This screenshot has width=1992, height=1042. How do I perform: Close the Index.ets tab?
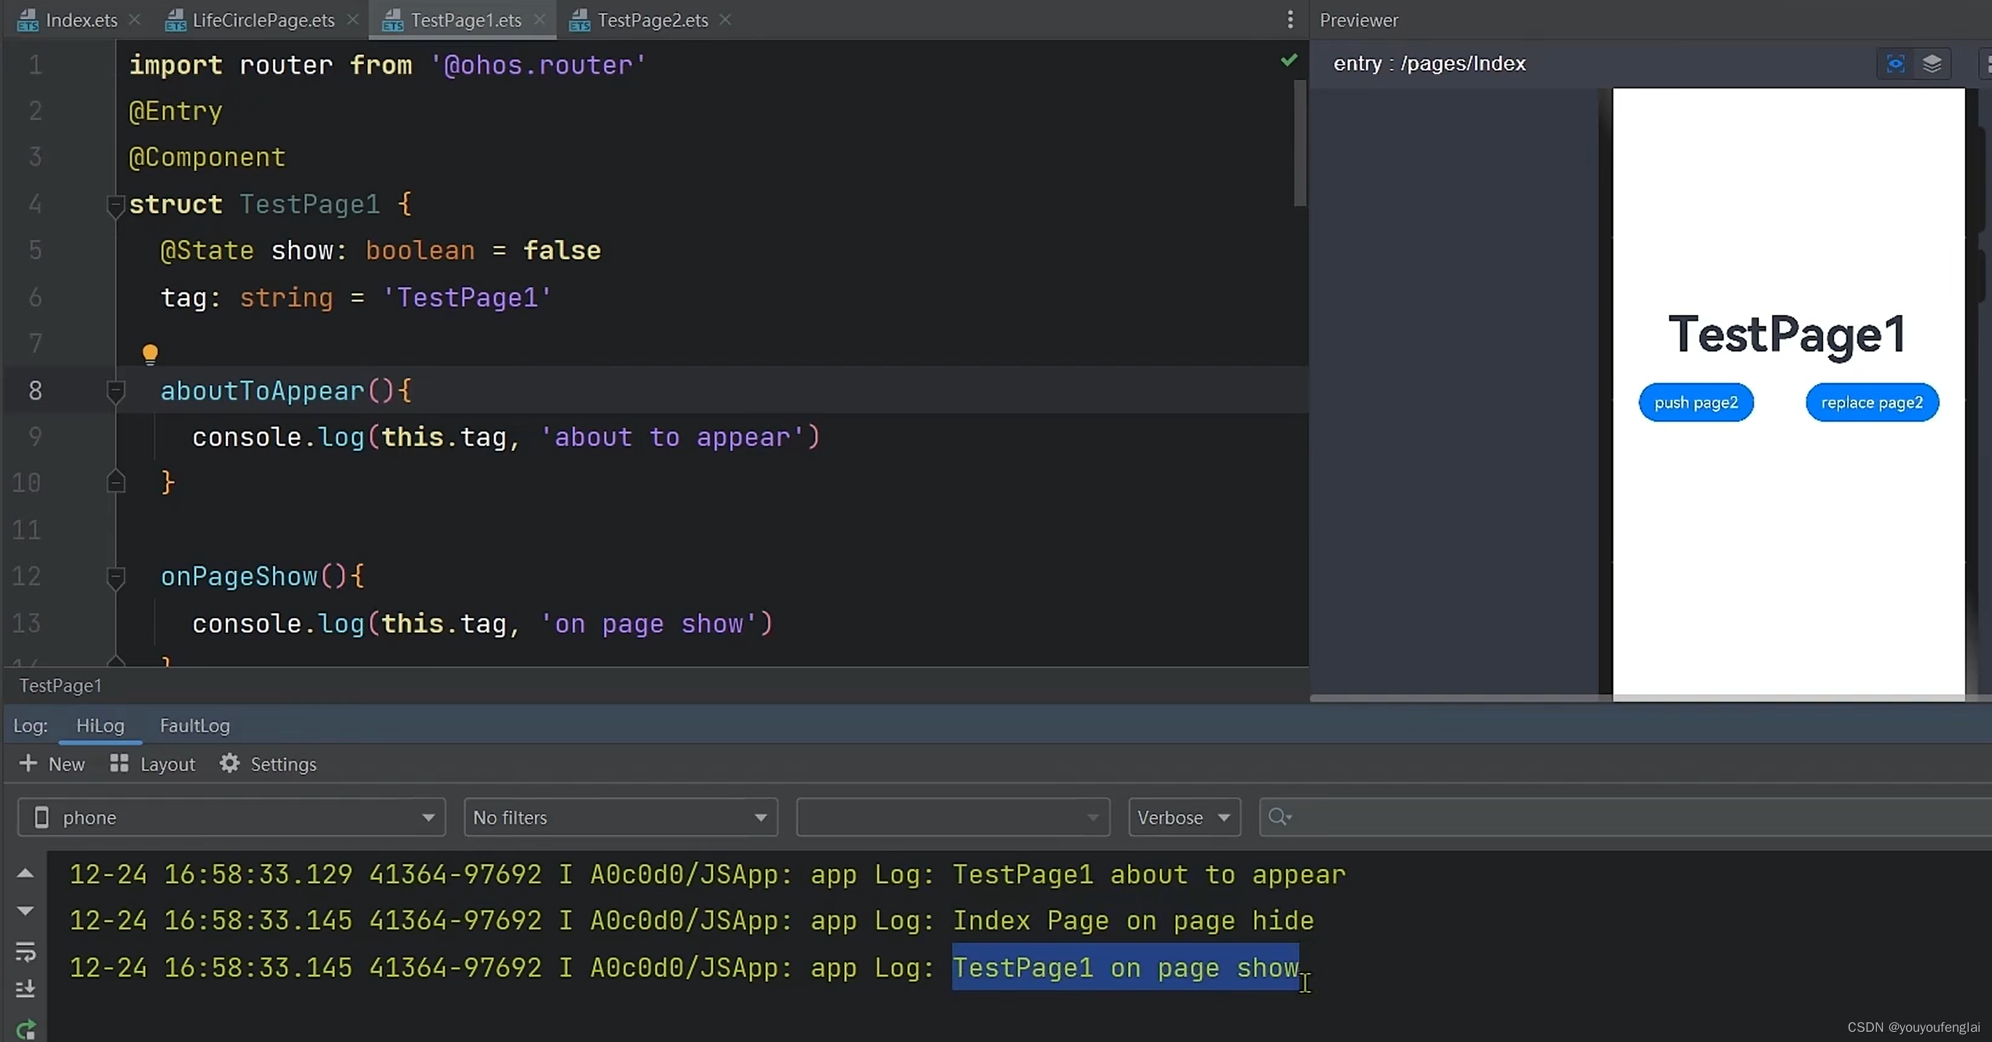click(x=135, y=20)
